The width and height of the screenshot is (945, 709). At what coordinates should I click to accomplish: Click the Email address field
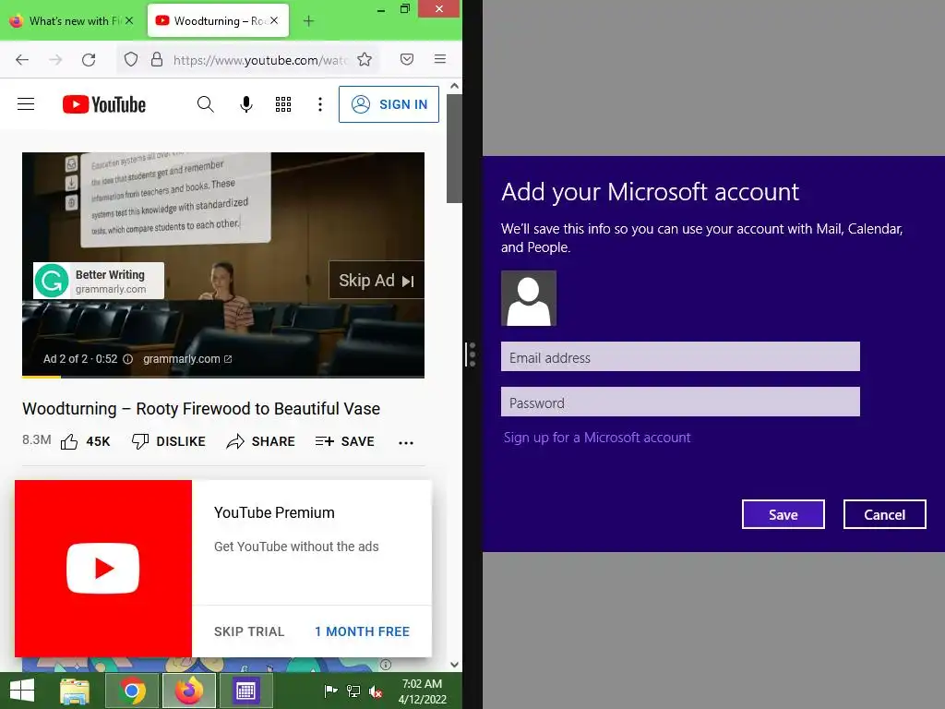pyautogui.click(x=680, y=357)
